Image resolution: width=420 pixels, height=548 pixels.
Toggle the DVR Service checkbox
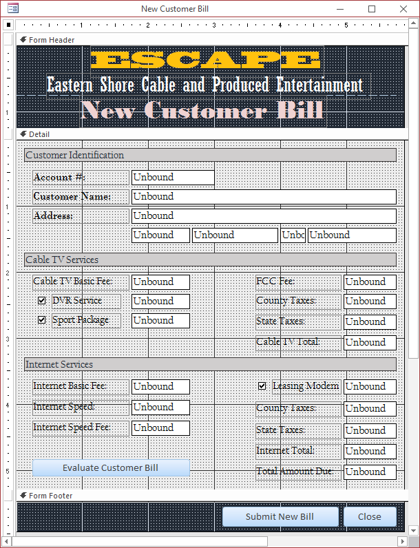(x=41, y=301)
